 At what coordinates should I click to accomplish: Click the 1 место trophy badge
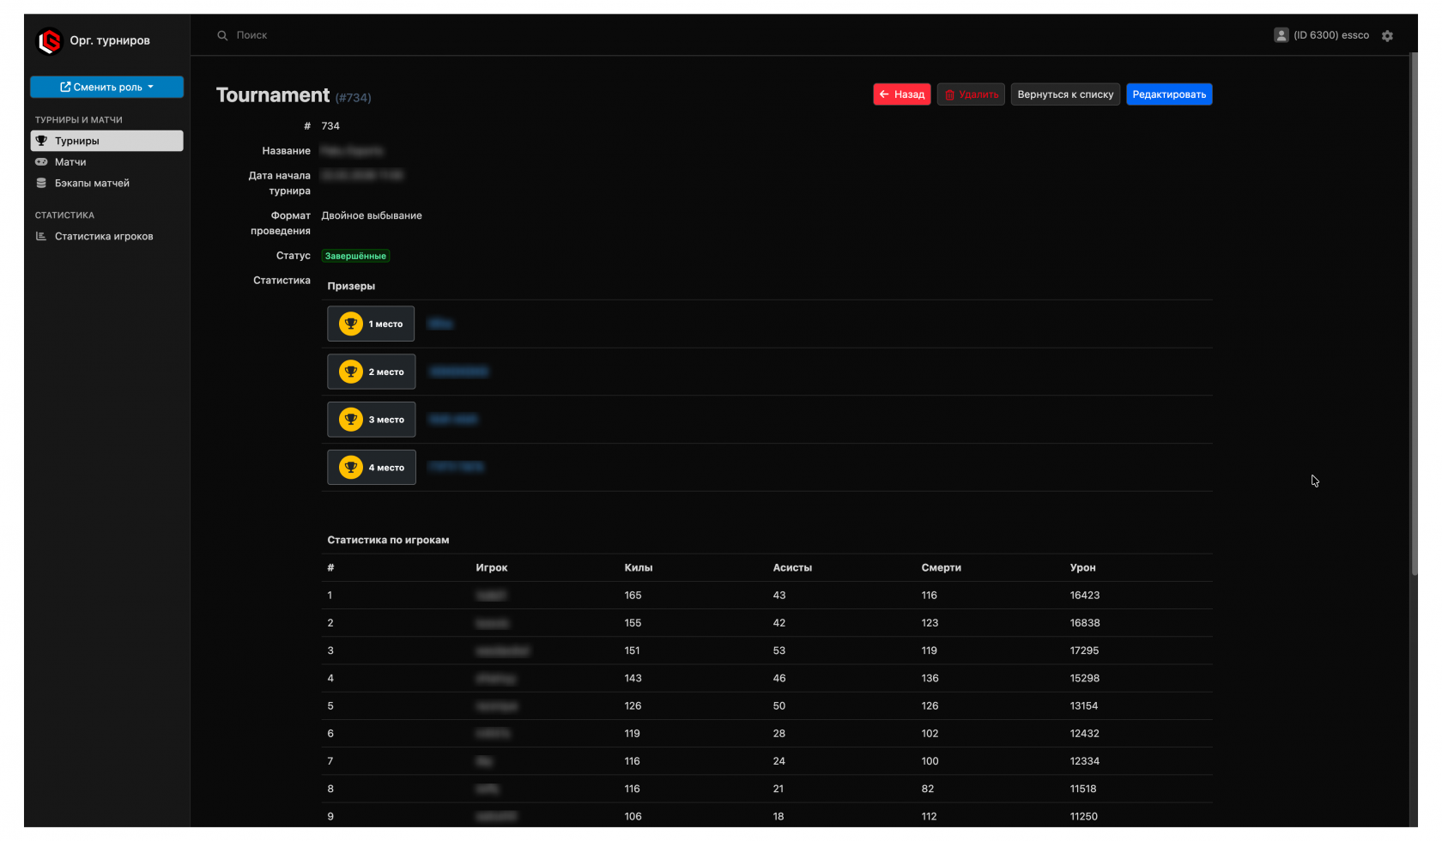371,324
